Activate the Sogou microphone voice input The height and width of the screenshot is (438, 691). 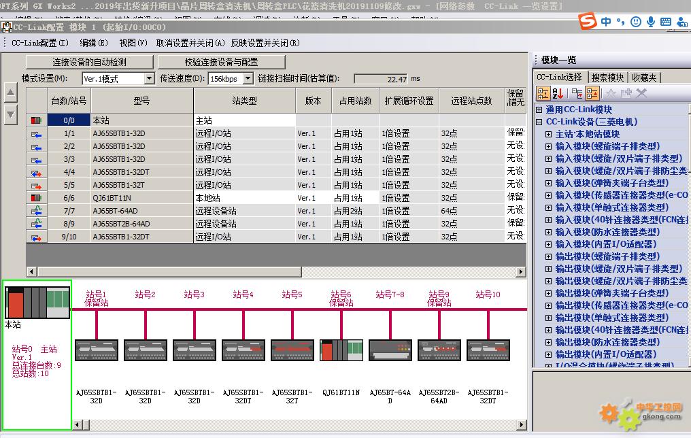[x=650, y=22]
